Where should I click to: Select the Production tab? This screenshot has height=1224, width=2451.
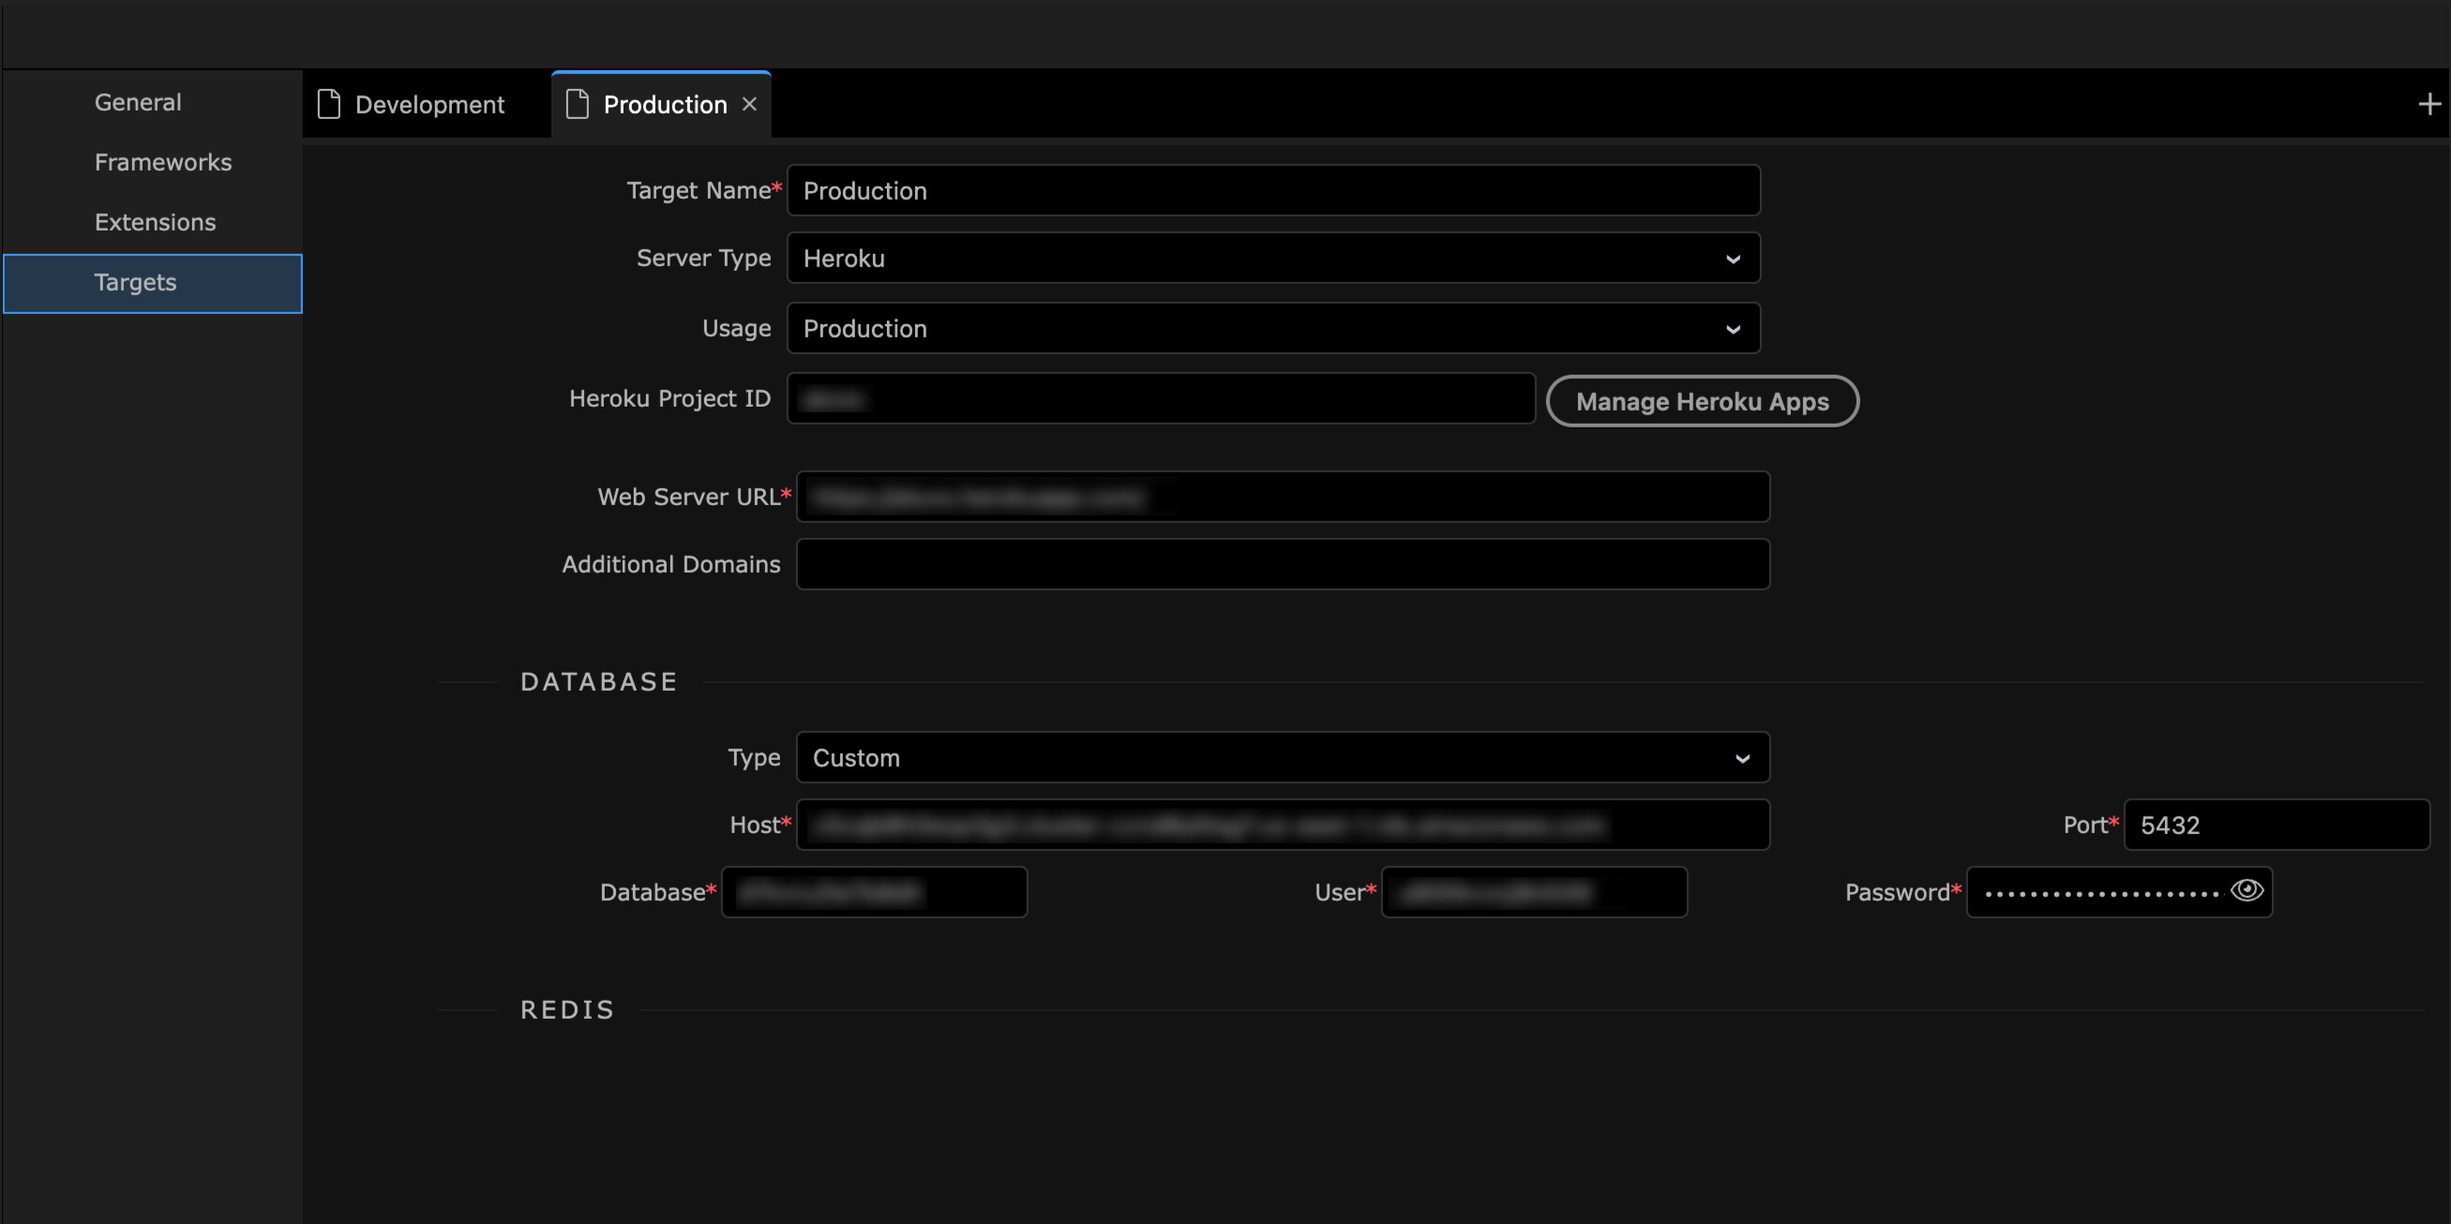click(x=664, y=105)
